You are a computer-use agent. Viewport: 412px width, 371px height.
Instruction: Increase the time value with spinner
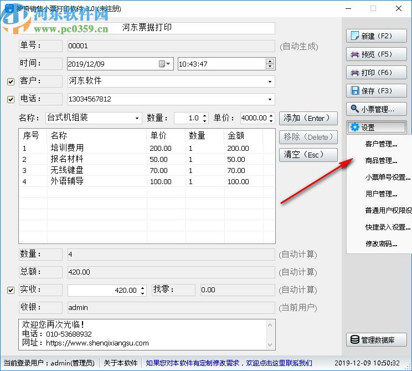click(270, 62)
